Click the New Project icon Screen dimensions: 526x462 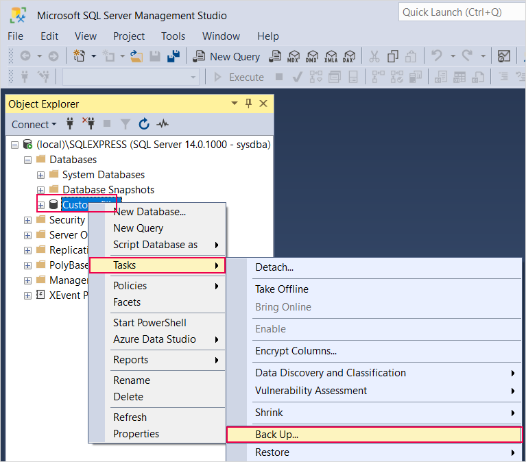pos(79,56)
